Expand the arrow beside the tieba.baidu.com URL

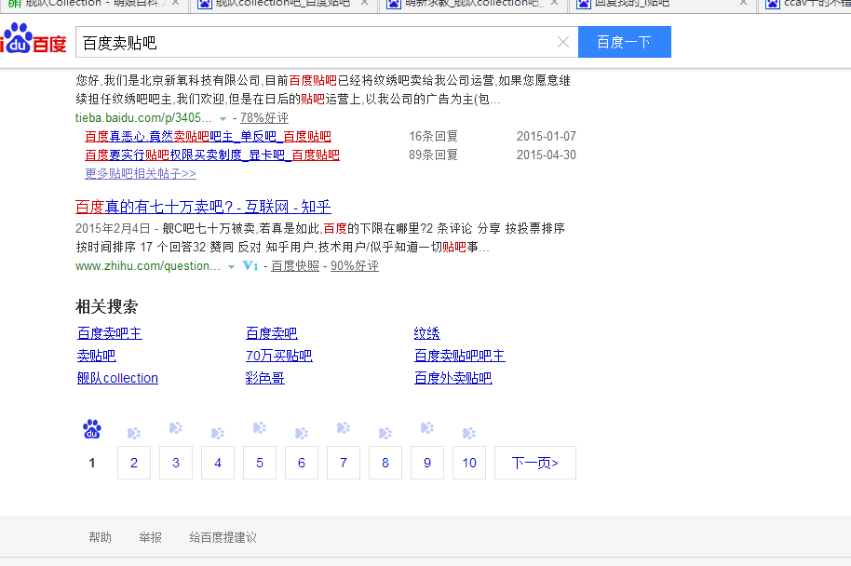point(223,118)
